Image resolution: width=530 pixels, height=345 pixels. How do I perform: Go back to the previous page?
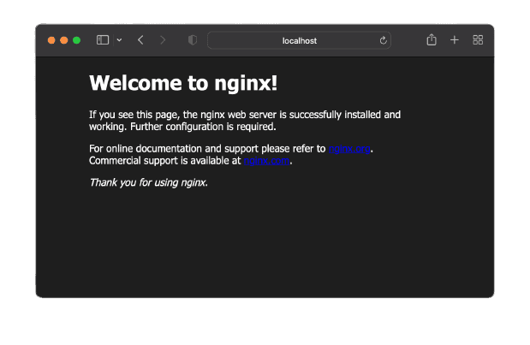pyautogui.click(x=140, y=40)
